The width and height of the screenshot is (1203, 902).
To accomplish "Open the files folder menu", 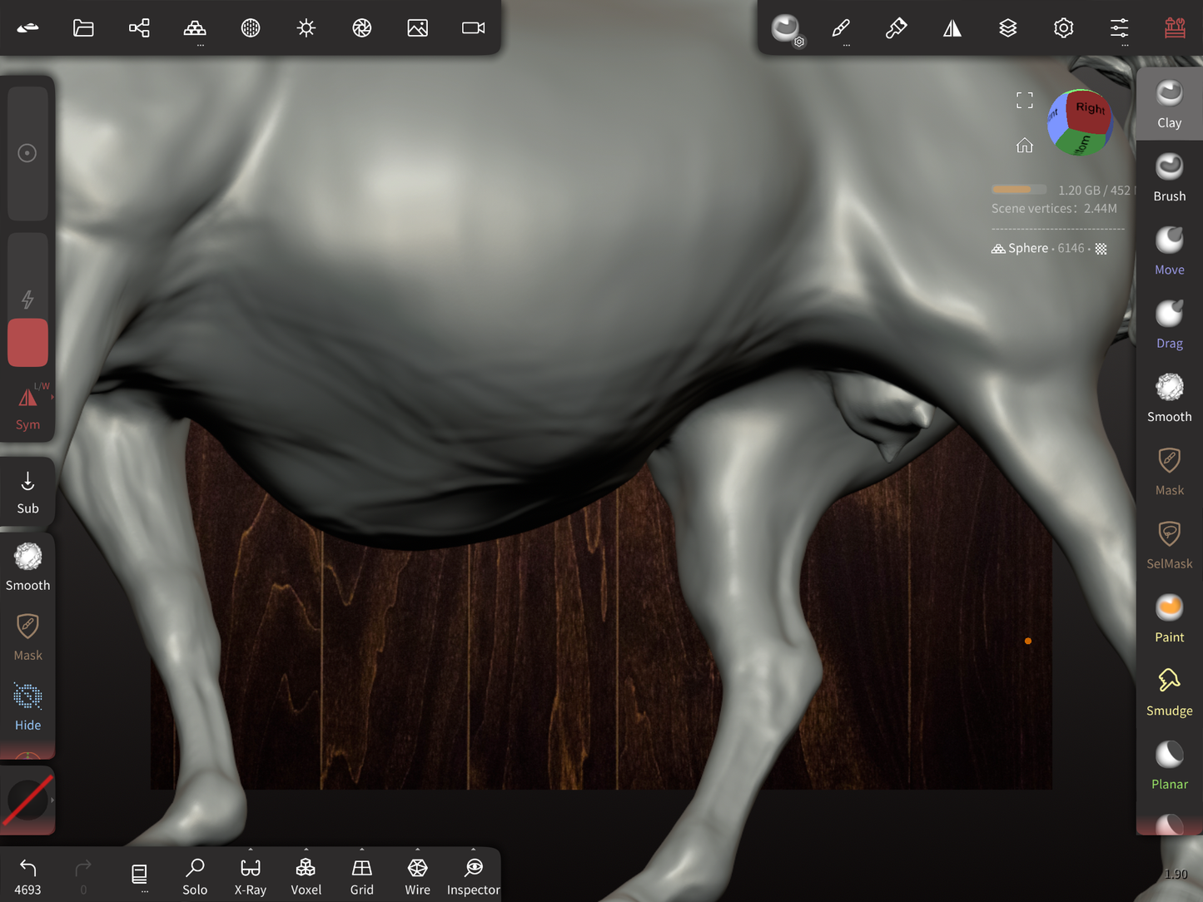I will click(x=83, y=28).
